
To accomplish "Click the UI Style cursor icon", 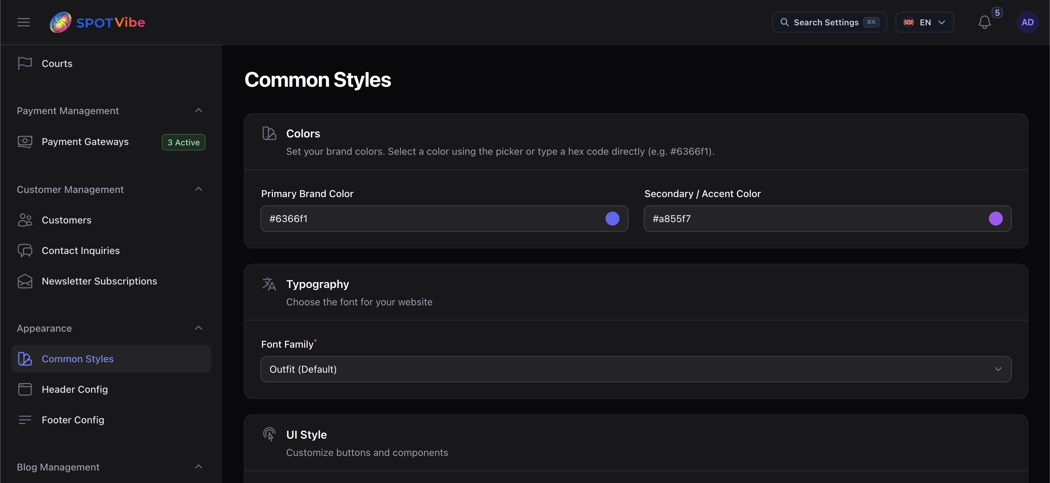I will 269,434.
